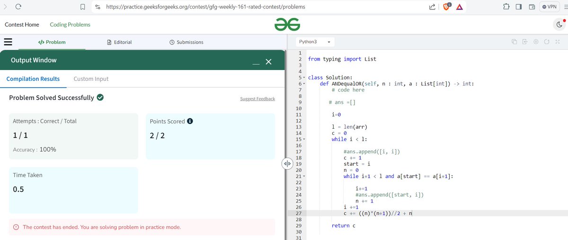Click the browser address bar URL
The height and width of the screenshot is (240, 568).
(x=205, y=7)
